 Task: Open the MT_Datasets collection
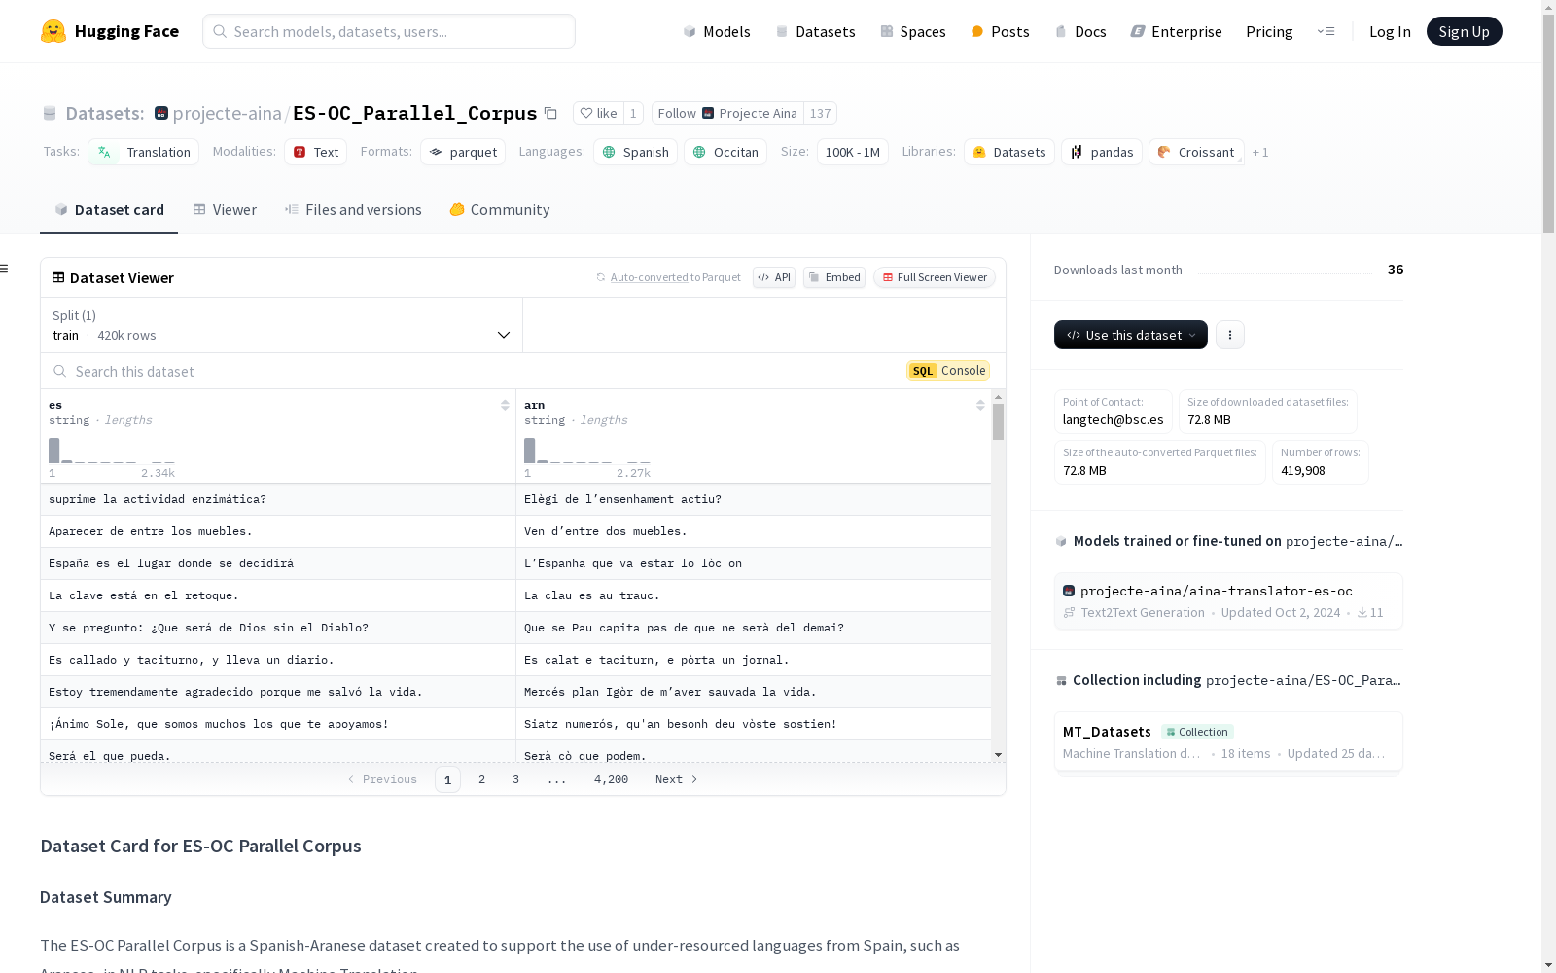pyautogui.click(x=1228, y=742)
